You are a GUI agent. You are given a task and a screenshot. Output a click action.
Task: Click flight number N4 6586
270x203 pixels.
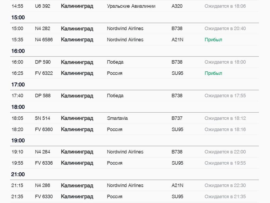[44, 40]
